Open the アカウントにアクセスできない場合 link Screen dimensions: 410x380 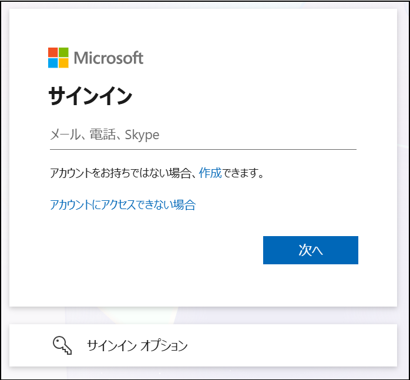123,205
